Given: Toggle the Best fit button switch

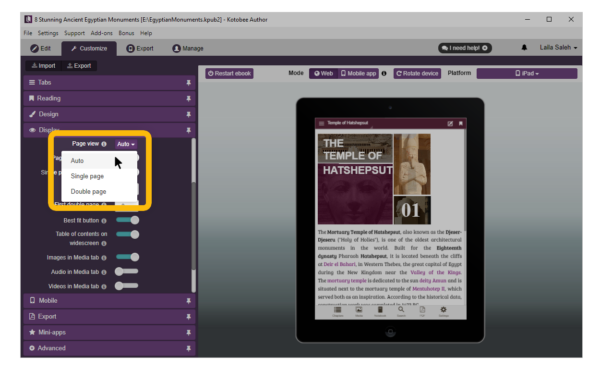Looking at the screenshot, I should (x=127, y=220).
